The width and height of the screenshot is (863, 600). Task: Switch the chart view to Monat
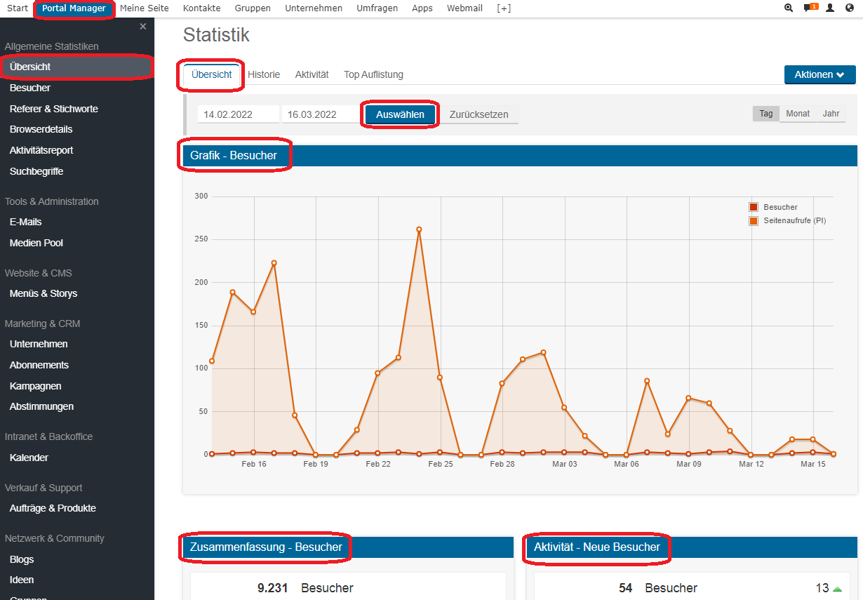click(798, 114)
